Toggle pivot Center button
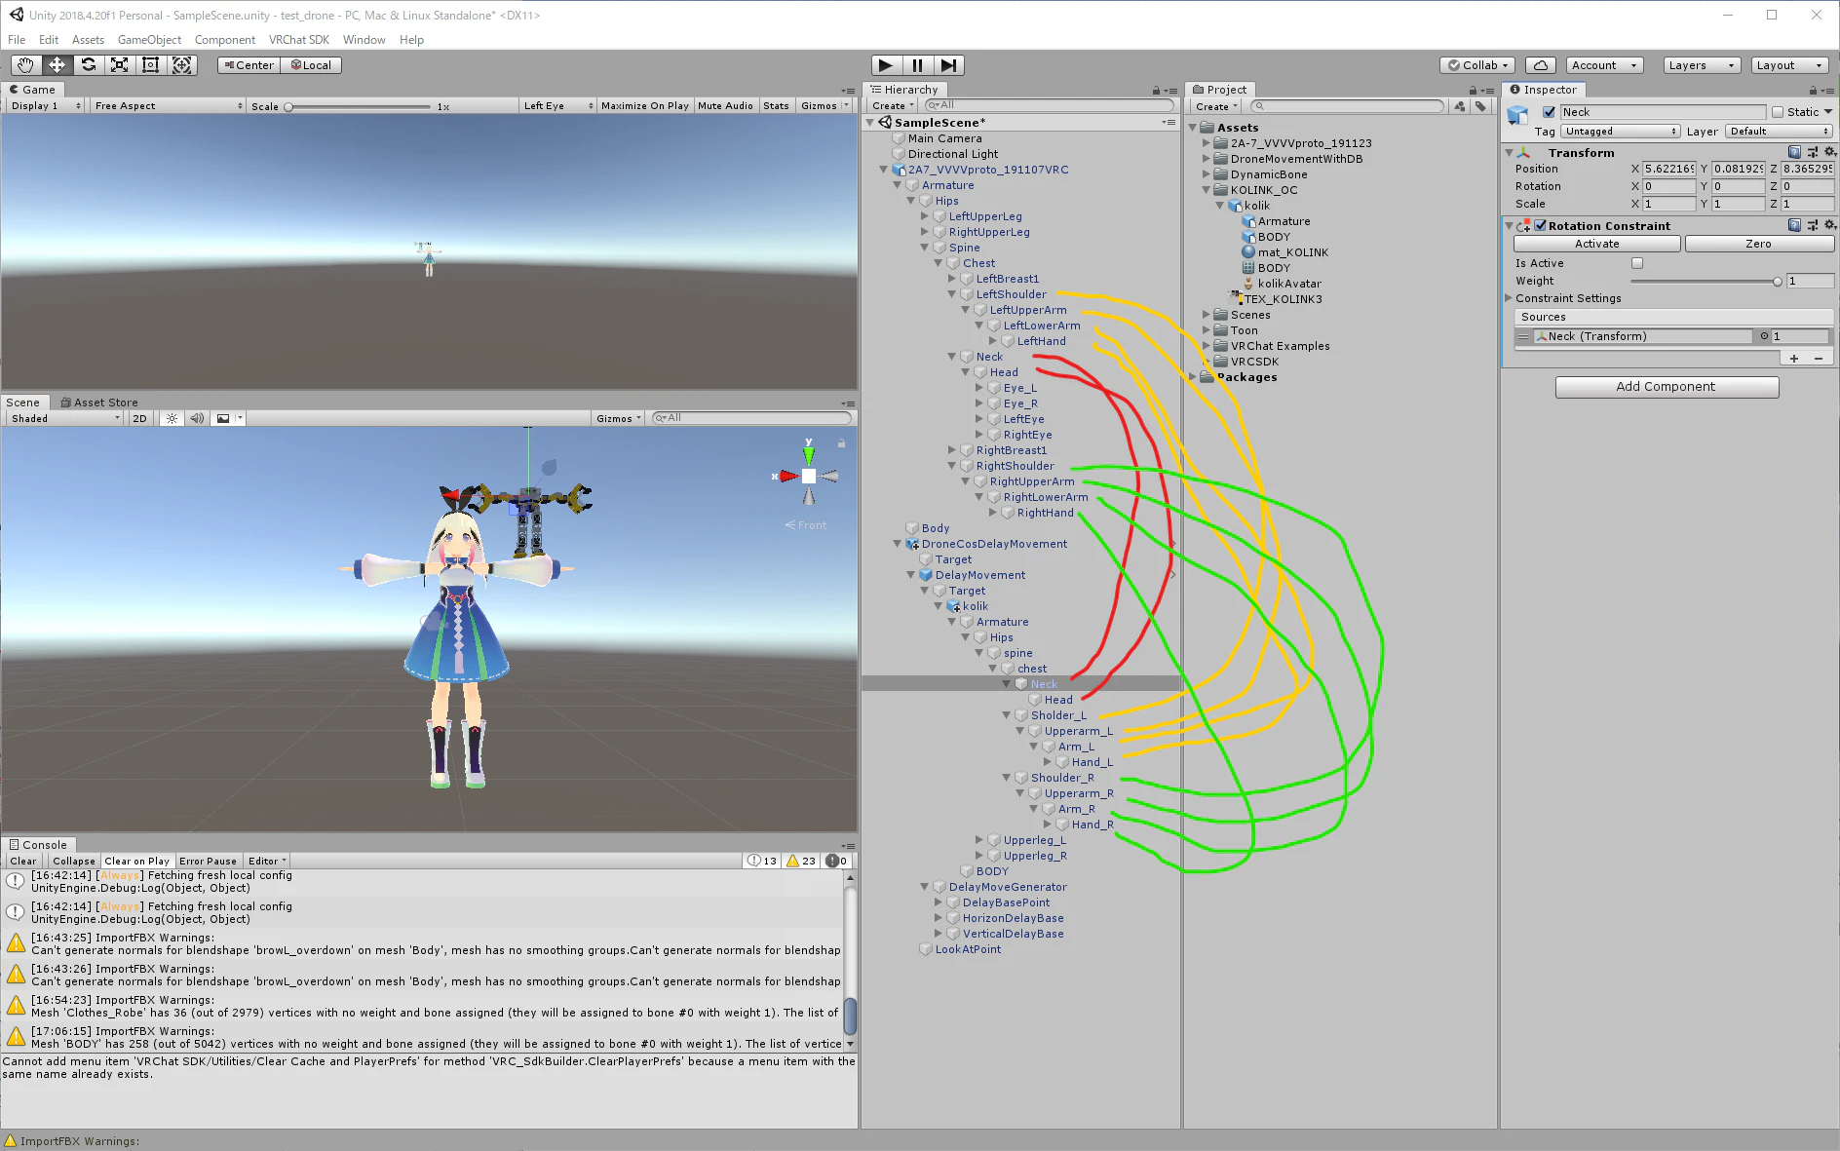Viewport: 1840px width, 1151px height. coord(249,65)
